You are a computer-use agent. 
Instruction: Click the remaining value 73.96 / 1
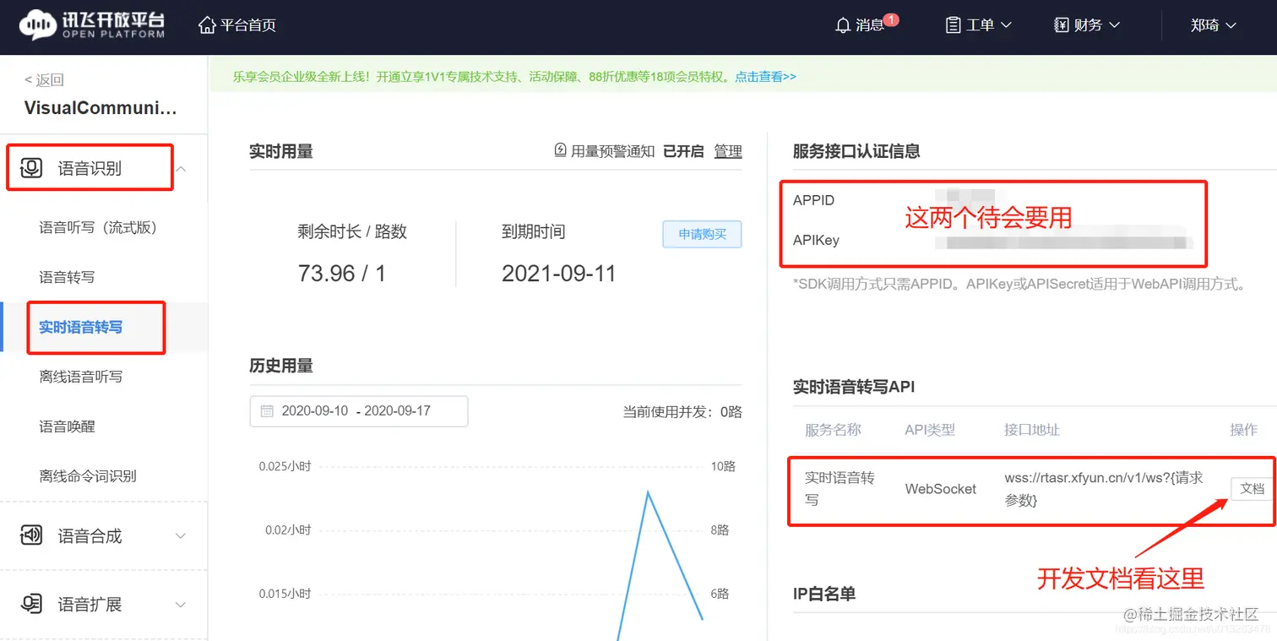click(342, 274)
